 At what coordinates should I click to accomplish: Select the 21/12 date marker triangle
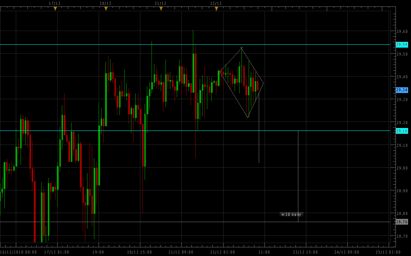tap(161, 9)
